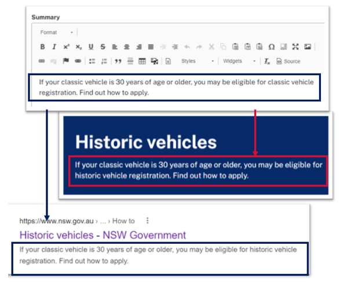Expand the Widgets dropdown
Viewport: 340px width, 282px height.
(239, 61)
